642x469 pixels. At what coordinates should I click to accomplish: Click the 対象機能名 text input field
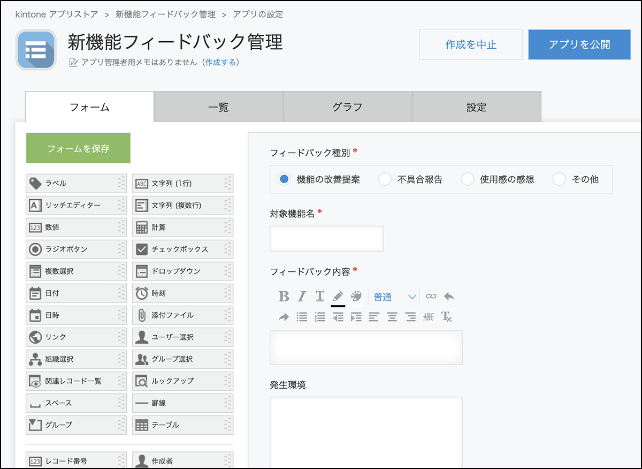pyautogui.click(x=326, y=239)
